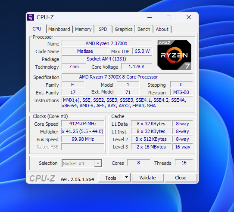Switch to the Mainboard tab
Image resolution: width=234 pixels, height=212 pixels.
tap(59, 29)
